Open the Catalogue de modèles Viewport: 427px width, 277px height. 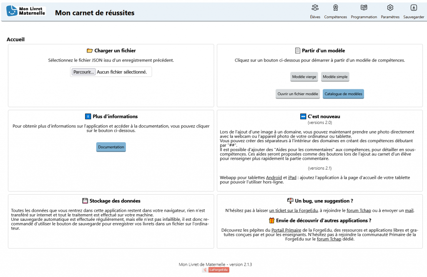[343, 94]
